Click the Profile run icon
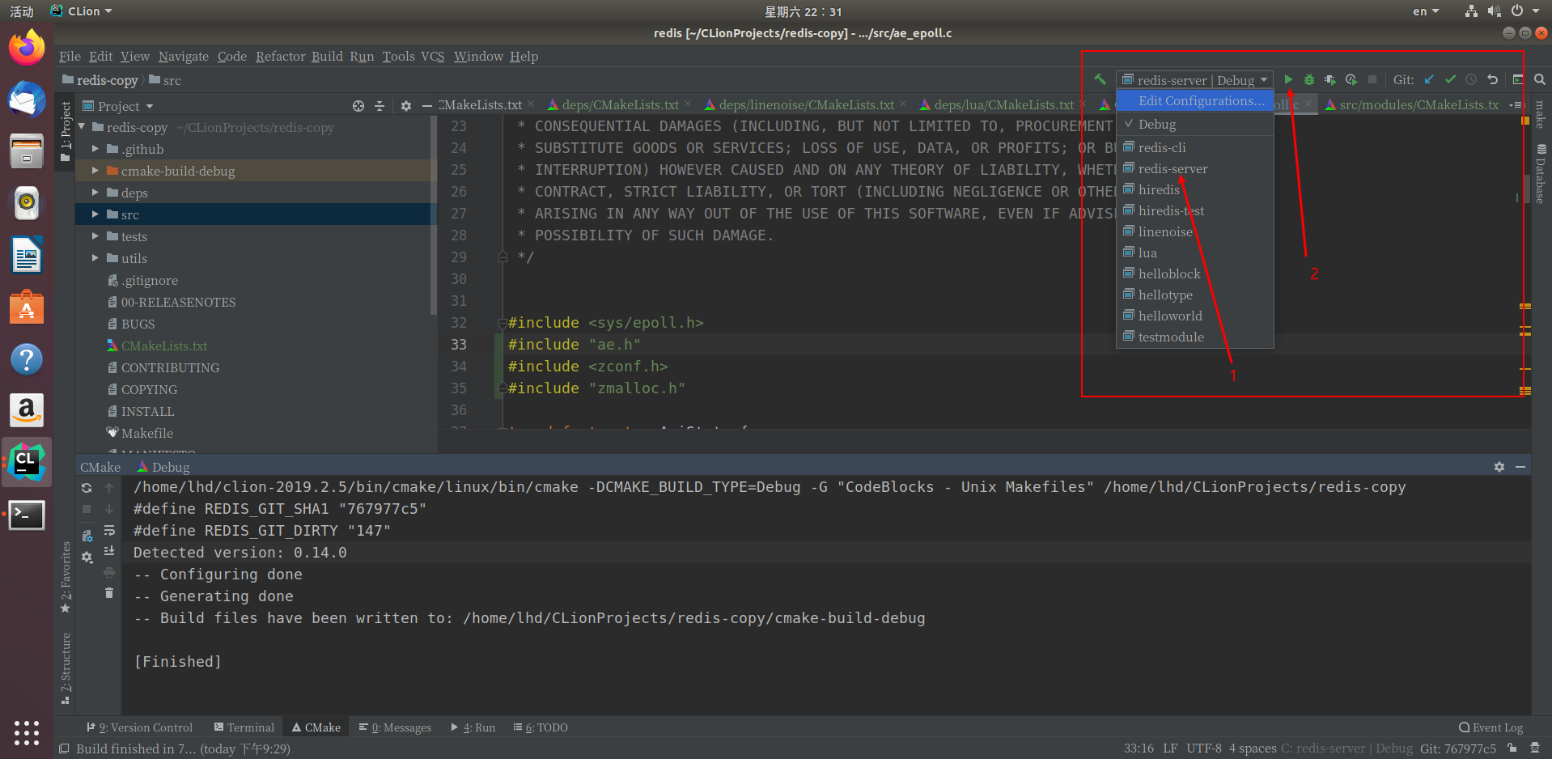 coord(1351,79)
